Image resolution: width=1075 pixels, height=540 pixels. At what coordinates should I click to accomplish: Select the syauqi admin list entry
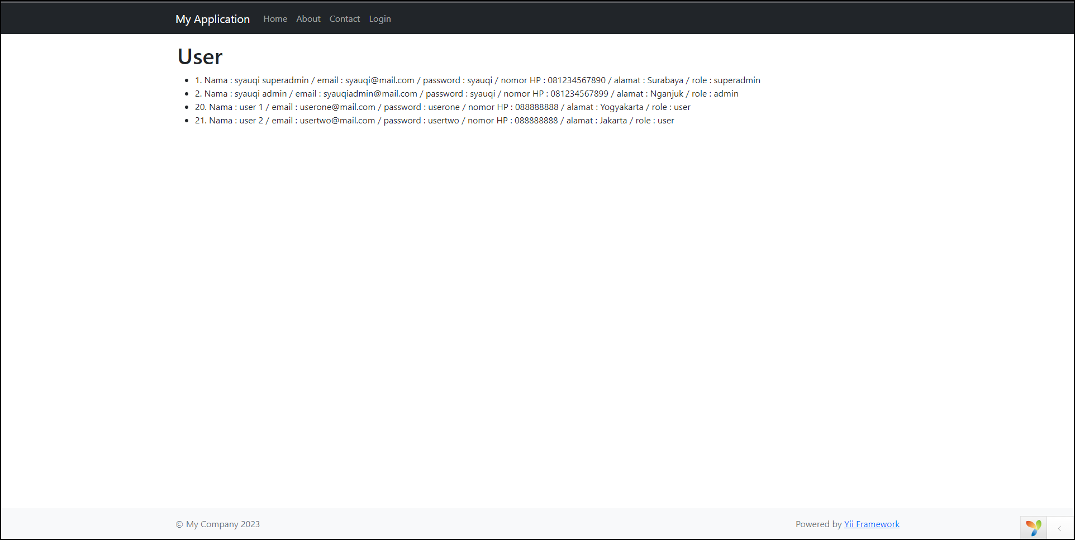(467, 93)
